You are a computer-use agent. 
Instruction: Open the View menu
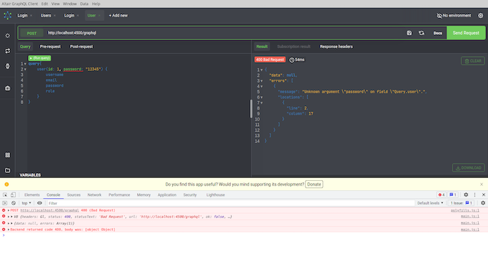click(55, 4)
